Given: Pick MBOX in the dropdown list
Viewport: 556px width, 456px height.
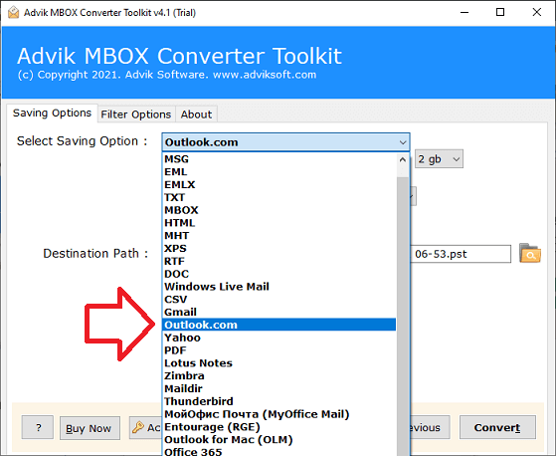Looking at the screenshot, I should pos(279,210).
